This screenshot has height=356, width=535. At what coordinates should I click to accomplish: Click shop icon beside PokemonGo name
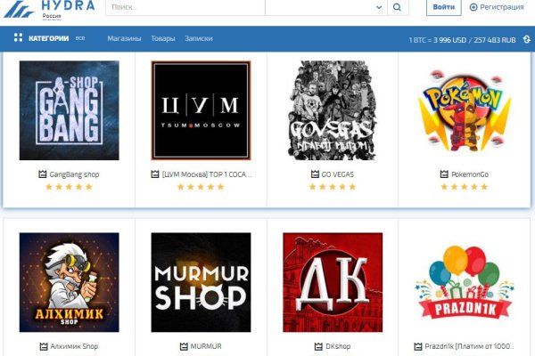pos(443,174)
